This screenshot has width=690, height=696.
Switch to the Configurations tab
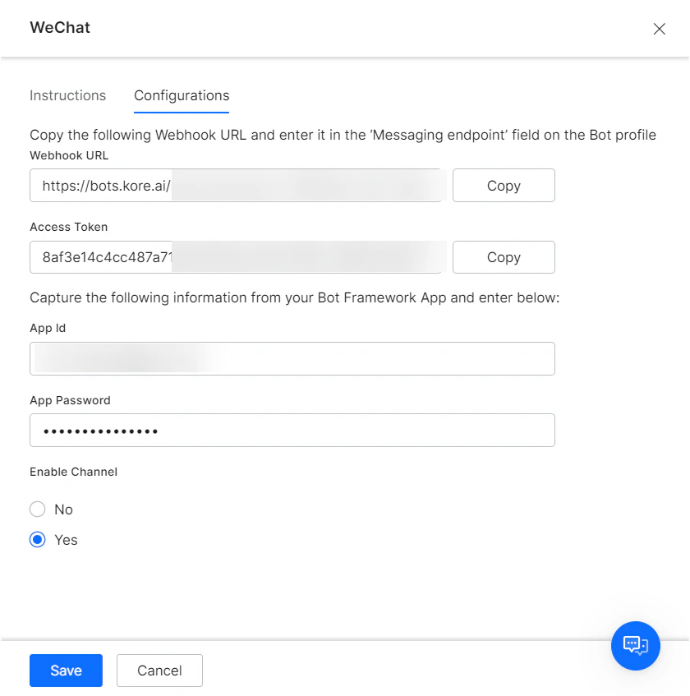point(181,95)
